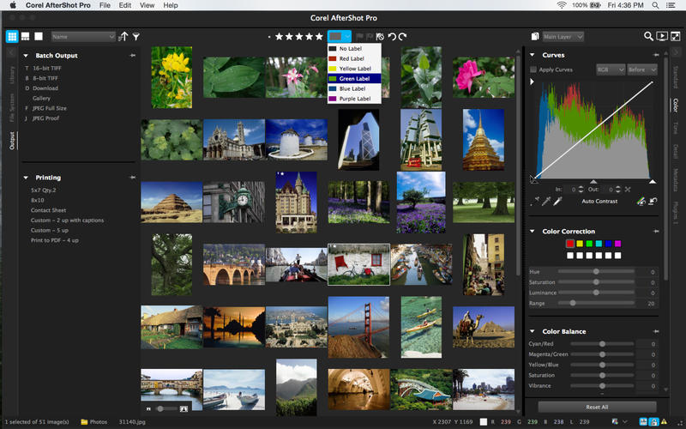Apply Auto Contrast to the image
This screenshot has height=429, width=686.
[599, 201]
